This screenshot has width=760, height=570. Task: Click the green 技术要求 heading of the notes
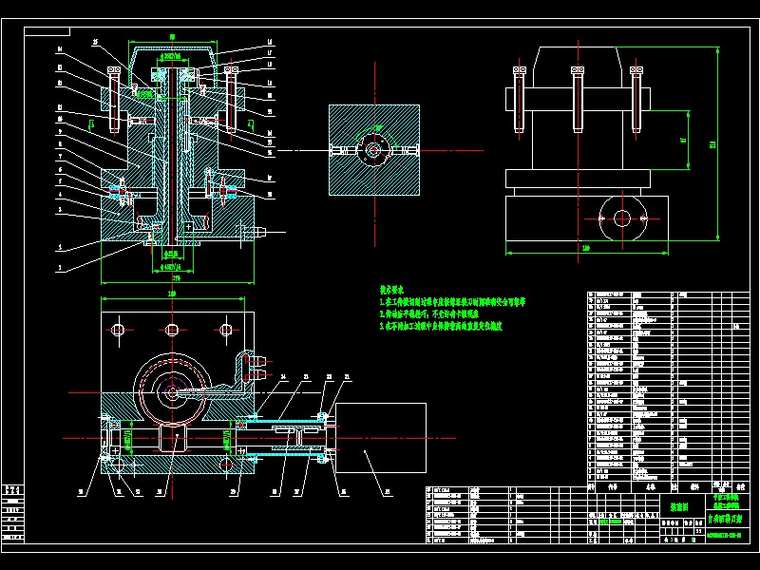[391, 290]
